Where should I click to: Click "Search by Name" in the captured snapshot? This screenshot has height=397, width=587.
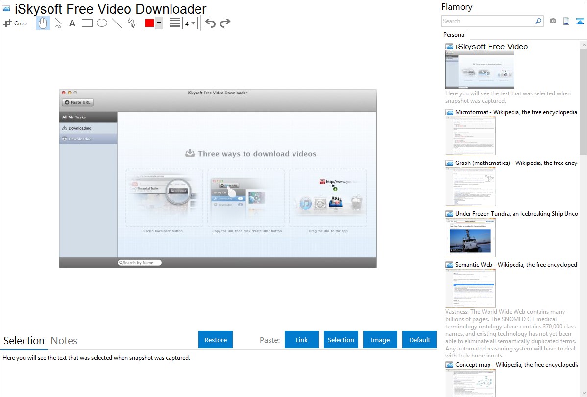pos(139,263)
